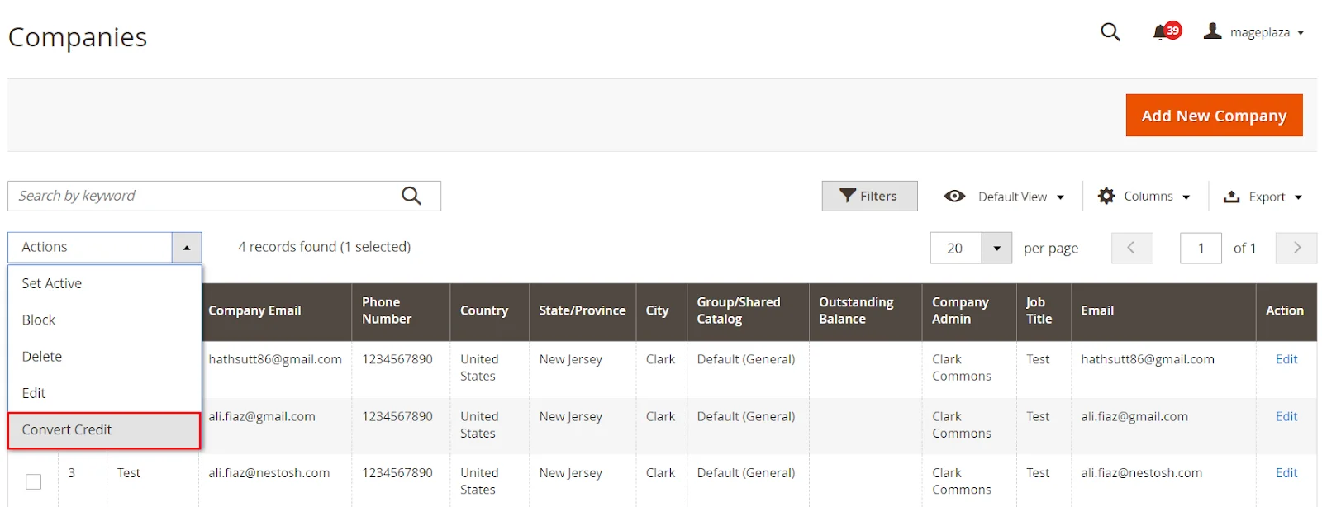Screen dimensions: 1322x507
Task: Collapse the Actions dropdown arrow
Action: coord(187,247)
